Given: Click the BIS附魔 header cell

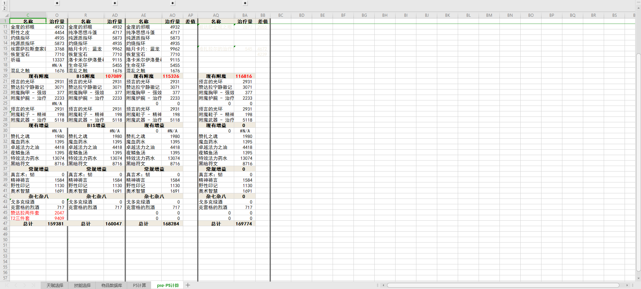Looking at the screenshot, I should point(86,76).
